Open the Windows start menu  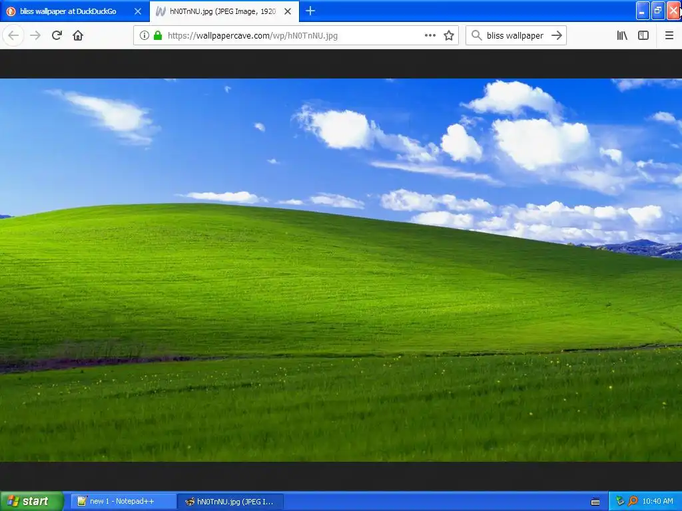32,501
